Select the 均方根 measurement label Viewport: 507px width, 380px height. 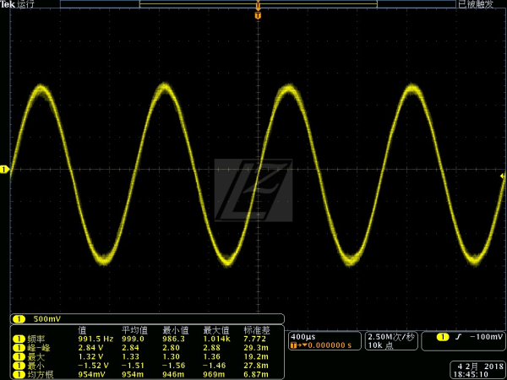pos(40,375)
